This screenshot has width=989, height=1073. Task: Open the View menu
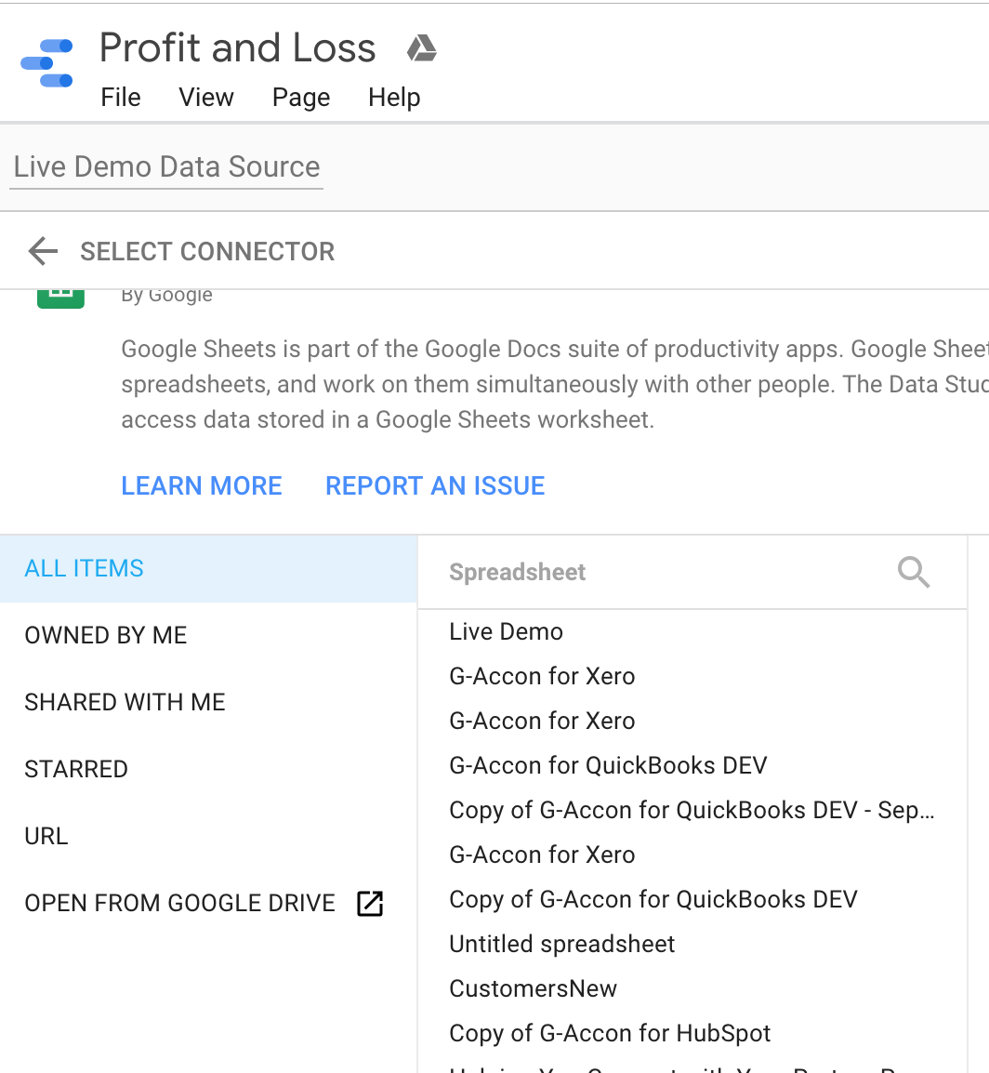(205, 98)
